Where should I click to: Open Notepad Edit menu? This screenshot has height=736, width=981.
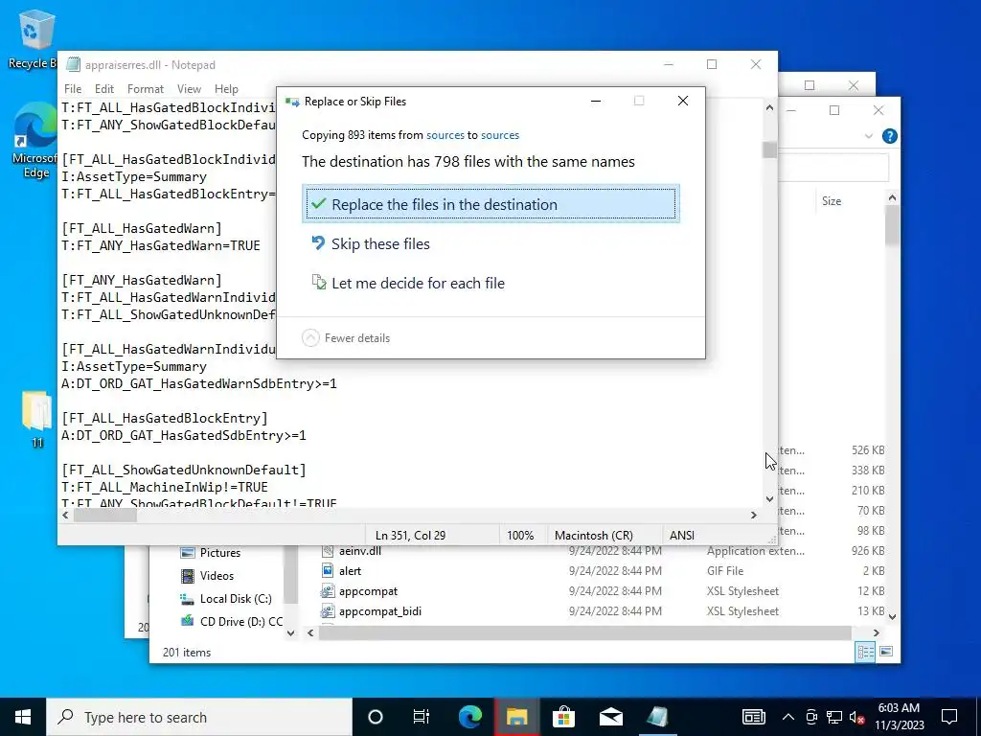coord(103,89)
